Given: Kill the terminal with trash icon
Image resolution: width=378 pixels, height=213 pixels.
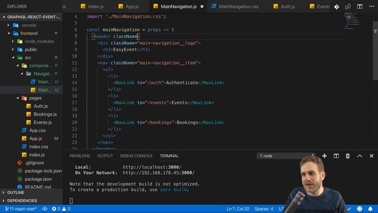Looking at the screenshot, I should coord(348,156).
